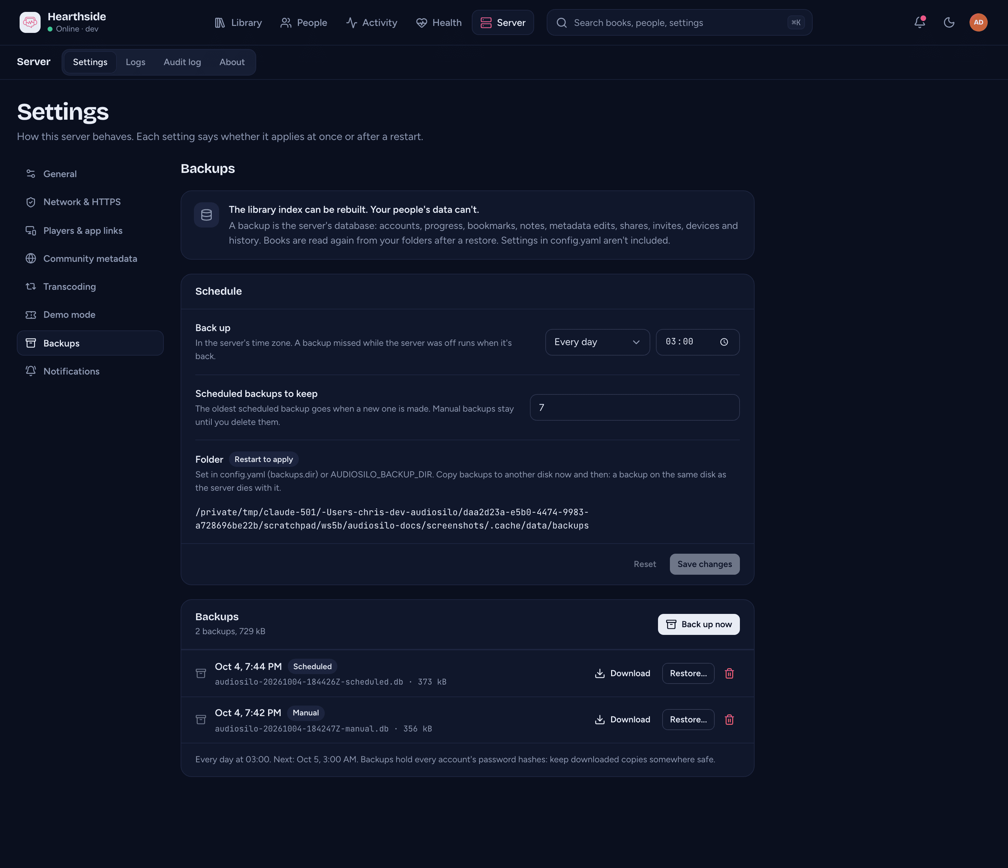
Task: Switch to the Audit log tab
Action: click(x=182, y=62)
